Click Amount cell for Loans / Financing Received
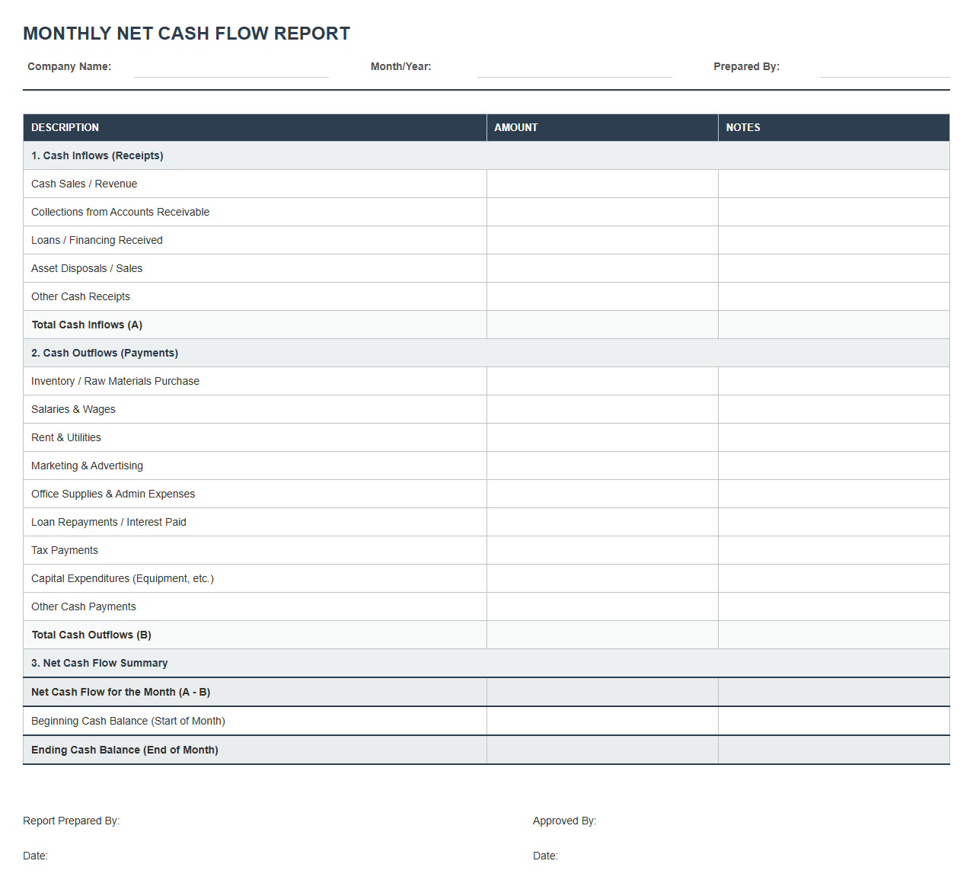Screen dimensions: 973x896 (x=602, y=240)
